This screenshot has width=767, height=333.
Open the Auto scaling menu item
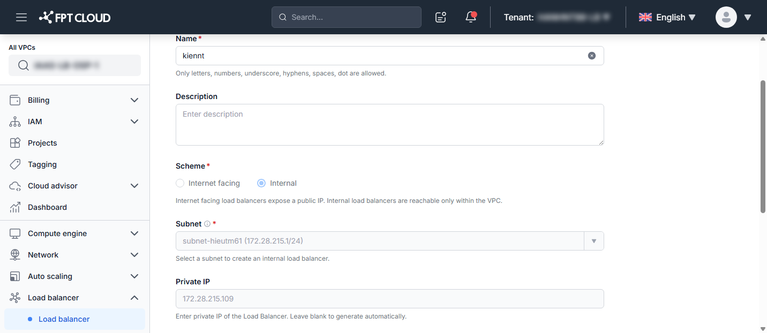click(x=74, y=276)
